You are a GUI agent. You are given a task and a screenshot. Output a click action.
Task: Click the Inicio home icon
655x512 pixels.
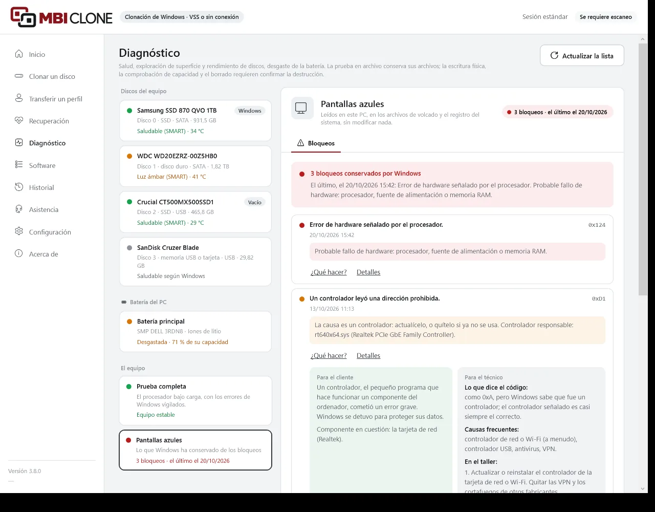pyautogui.click(x=19, y=54)
